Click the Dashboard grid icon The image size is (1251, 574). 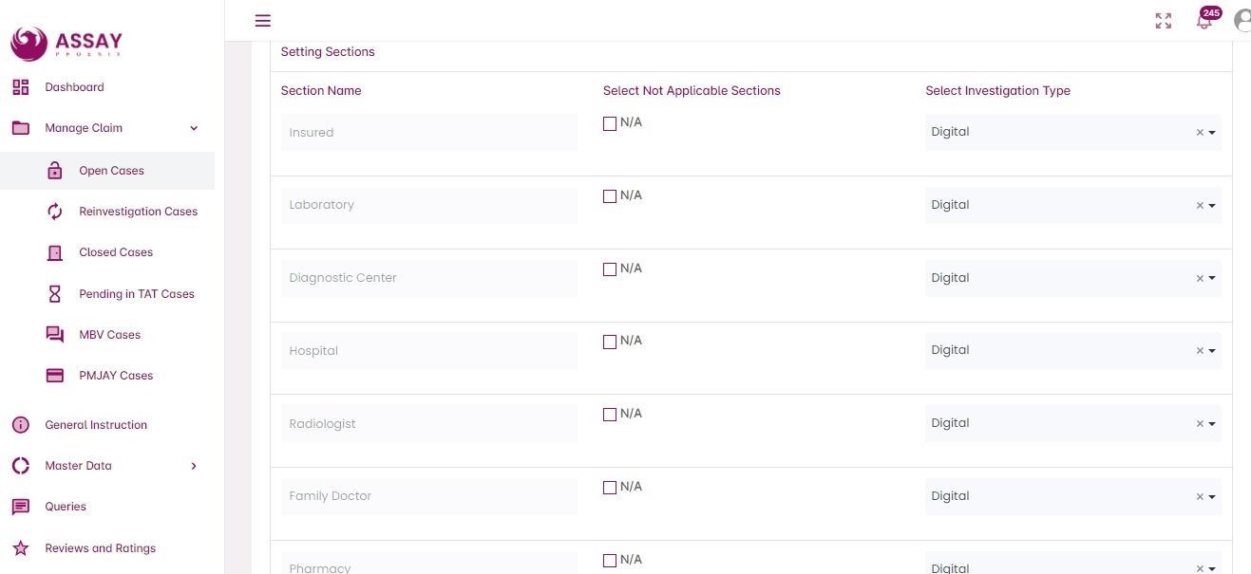point(21,87)
